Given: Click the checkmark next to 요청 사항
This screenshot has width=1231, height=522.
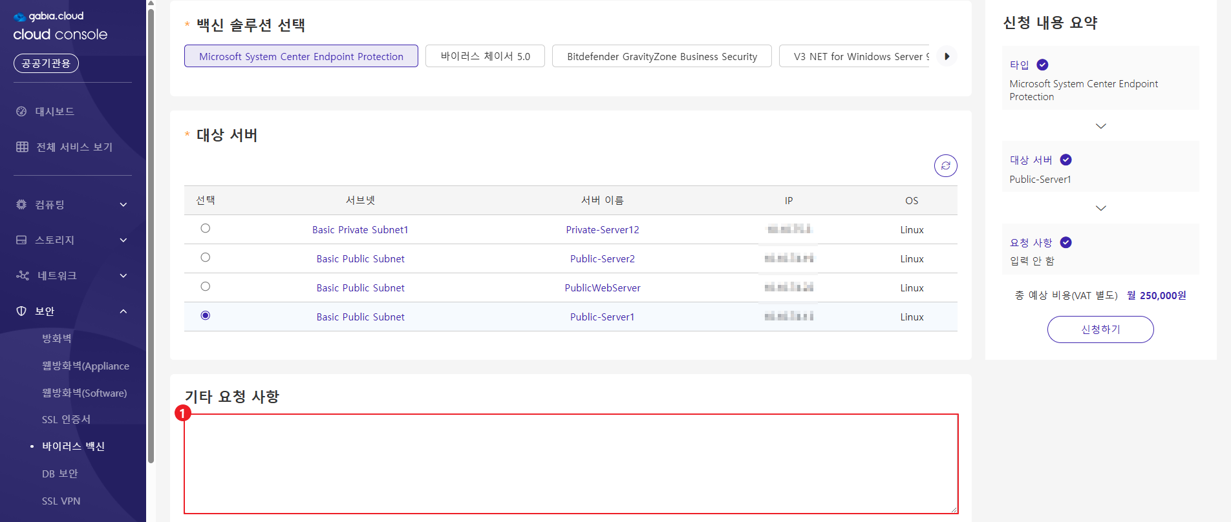Looking at the screenshot, I should [x=1066, y=242].
